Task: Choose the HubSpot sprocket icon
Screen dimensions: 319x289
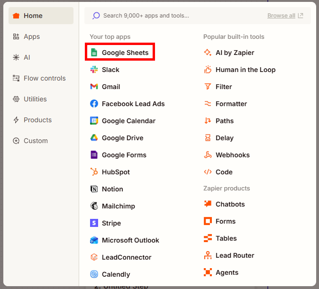Action: pyautogui.click(x=94, y=172)
